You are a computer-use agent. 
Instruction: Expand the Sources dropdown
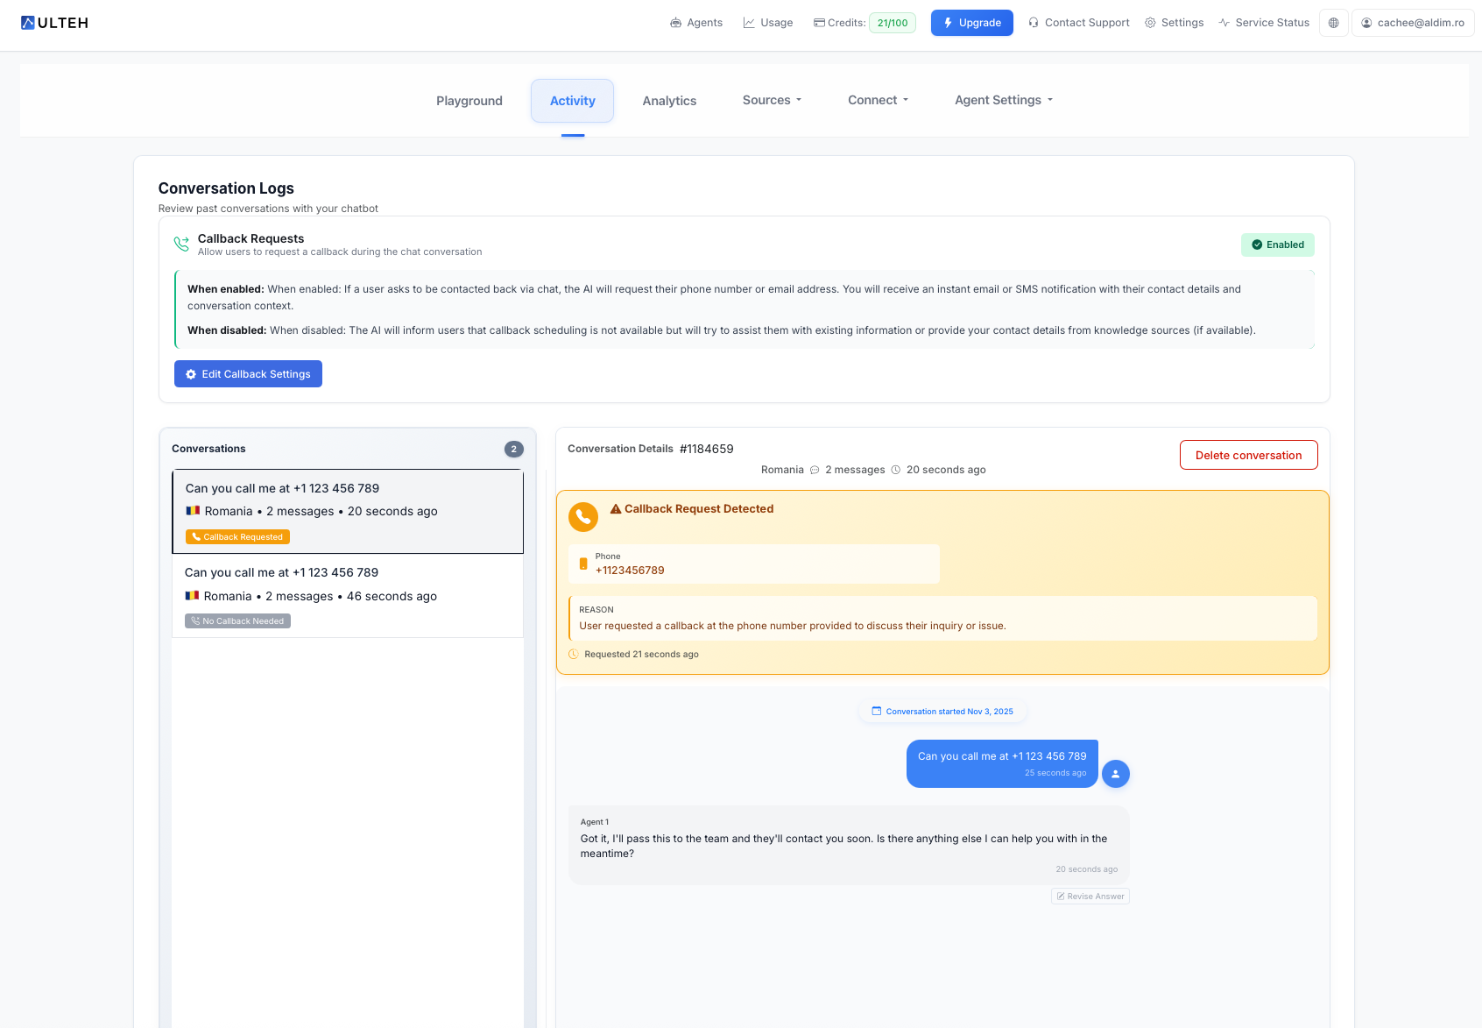771,100
